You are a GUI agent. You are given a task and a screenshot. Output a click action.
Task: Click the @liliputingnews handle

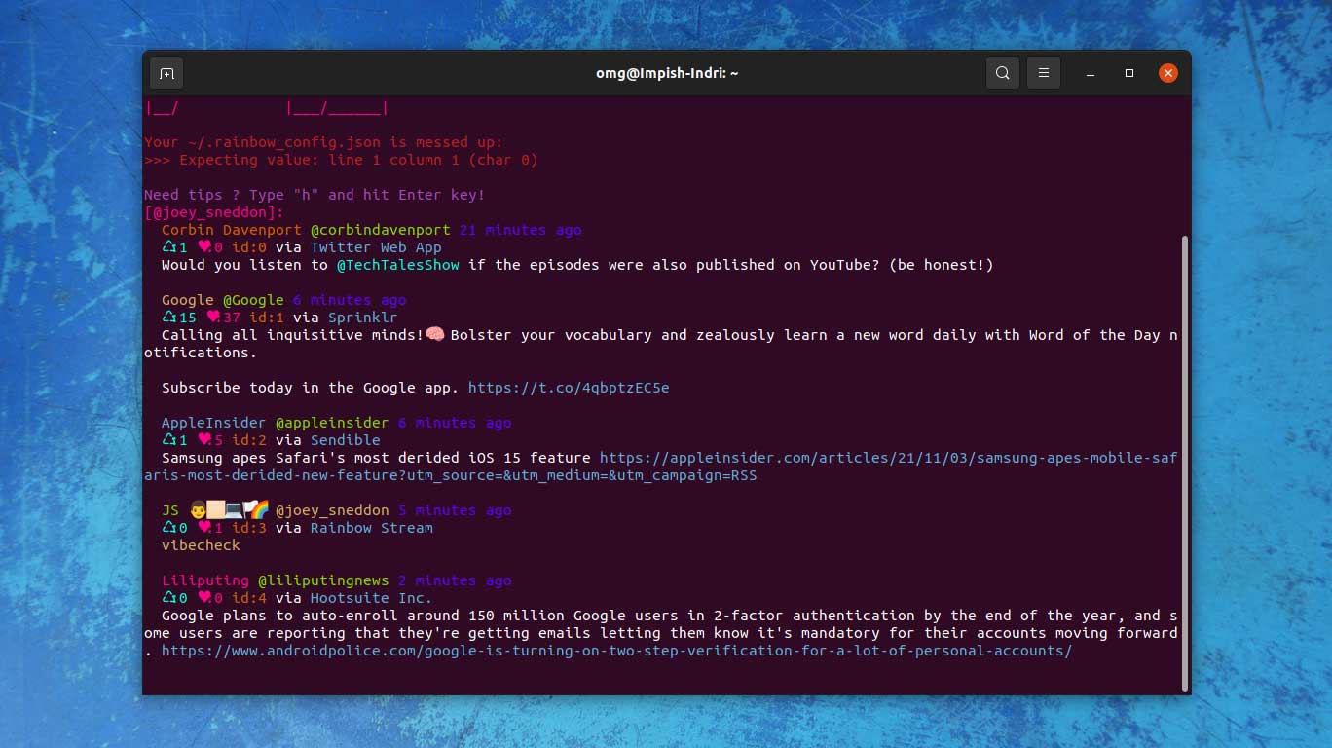(323, 580)
